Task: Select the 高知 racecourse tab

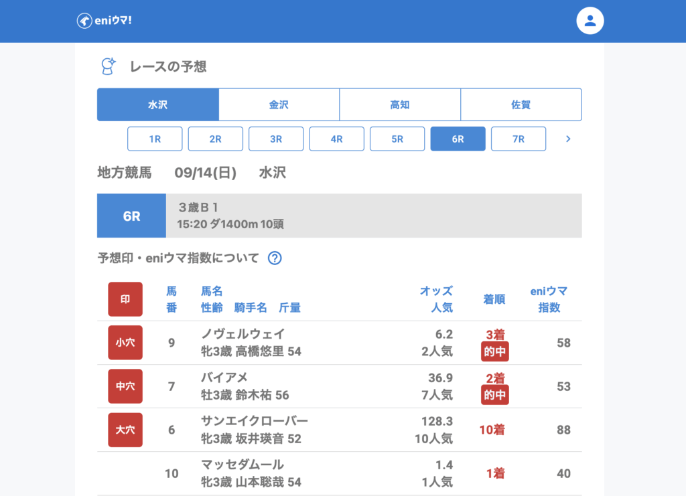Action: 400,105
